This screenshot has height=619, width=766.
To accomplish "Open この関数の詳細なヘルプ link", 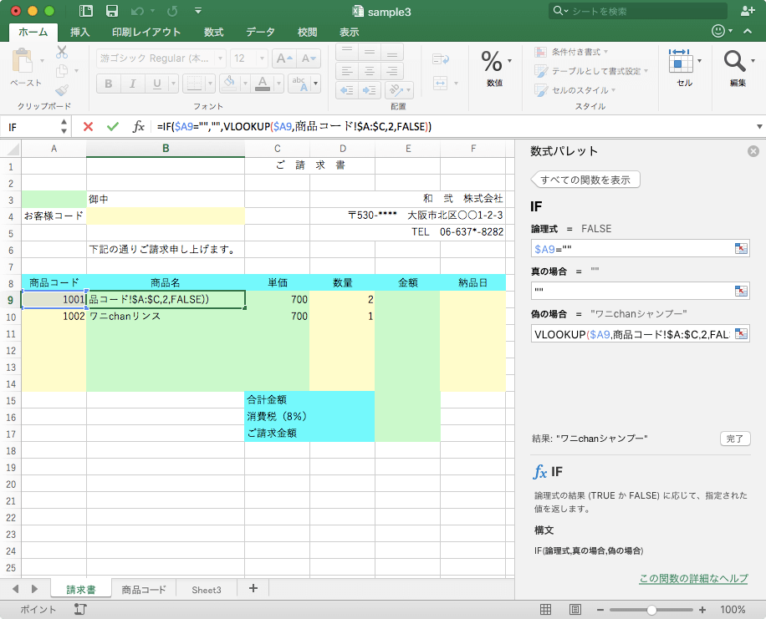I will coord(694,578).
